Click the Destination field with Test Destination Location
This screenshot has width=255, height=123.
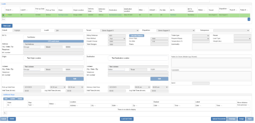(138, 58)
